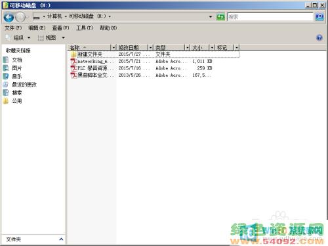328x246 pixels.
Task: Click the 收藏夹链接 heading
Action: click(18, 51)
